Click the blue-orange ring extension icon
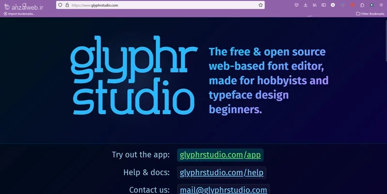The image size is (387, 194). [x=343, y=5]
